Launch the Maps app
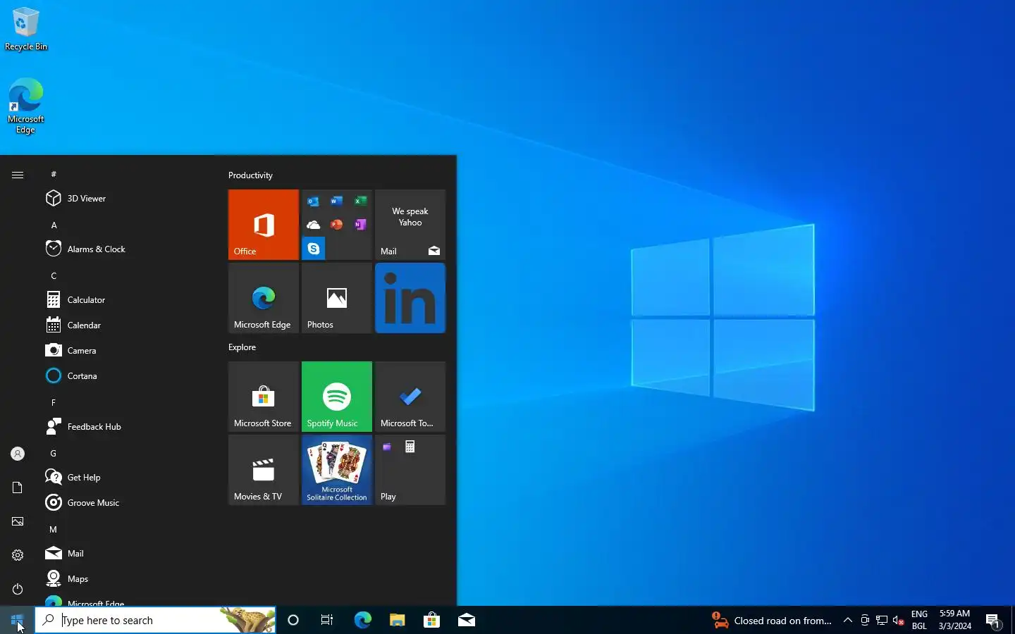 [127, 579]
